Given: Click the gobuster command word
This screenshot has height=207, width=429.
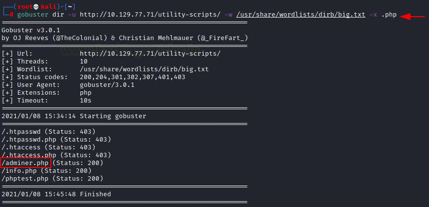Looking at the screenshot, I should (33, 15).
